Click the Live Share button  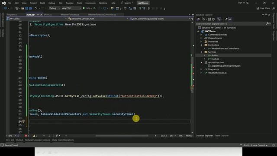point(263,8)
